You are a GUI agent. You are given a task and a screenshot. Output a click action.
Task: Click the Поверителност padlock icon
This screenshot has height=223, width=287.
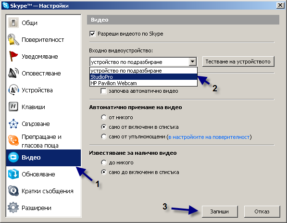pos(13,39)
